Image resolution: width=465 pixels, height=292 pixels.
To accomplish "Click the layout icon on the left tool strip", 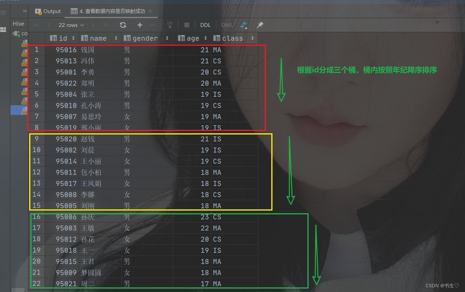I will [3, 30].
